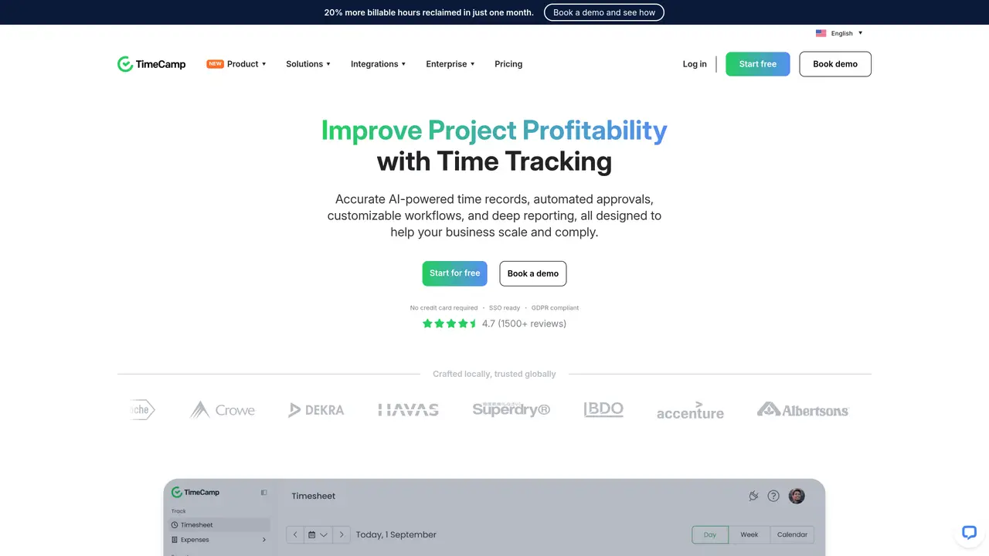
Task: Click the Start free button in header
Action: pyautogui.click(x=758, y=64)
